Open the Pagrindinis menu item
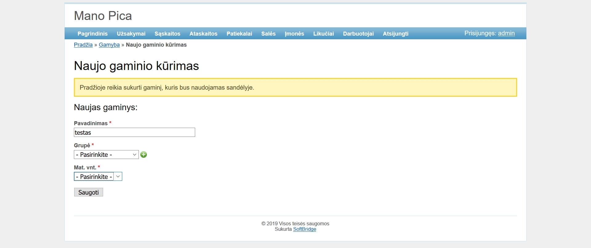This screenshot has height=248, width=591. [92, 34]
